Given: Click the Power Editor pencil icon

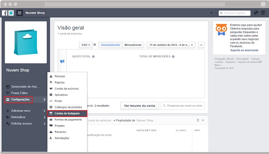Looking at the screenshot, I should pyautogui.click(x=8, y=93).
